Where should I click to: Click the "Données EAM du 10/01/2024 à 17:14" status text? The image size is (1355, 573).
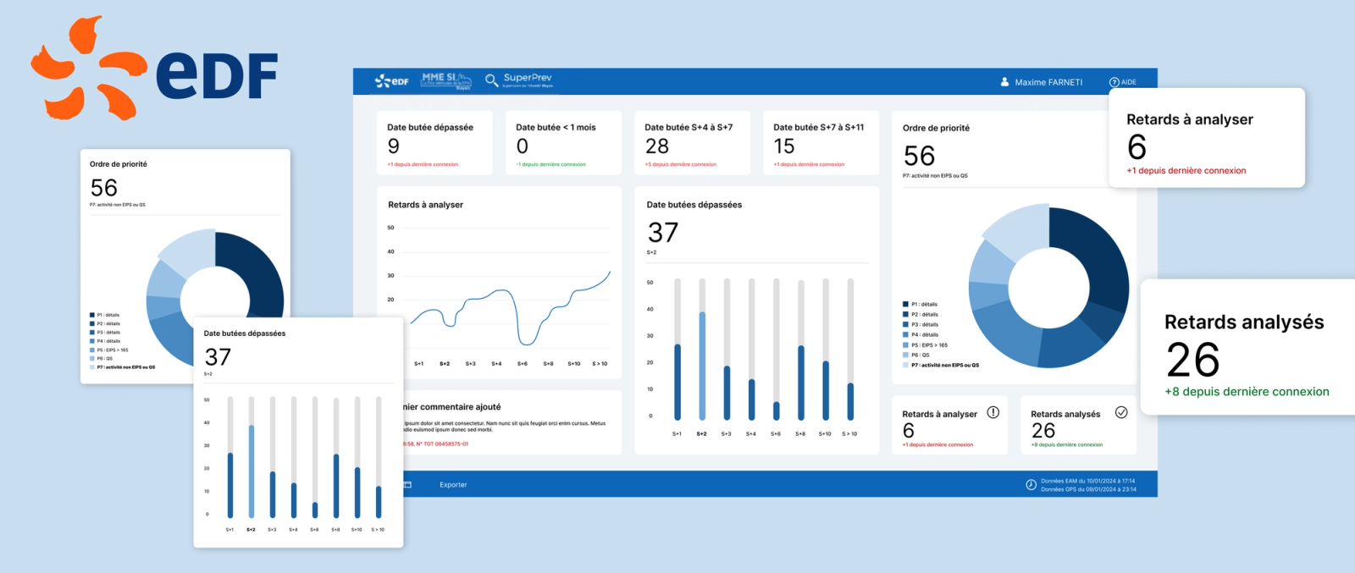tap(1087, 481)
